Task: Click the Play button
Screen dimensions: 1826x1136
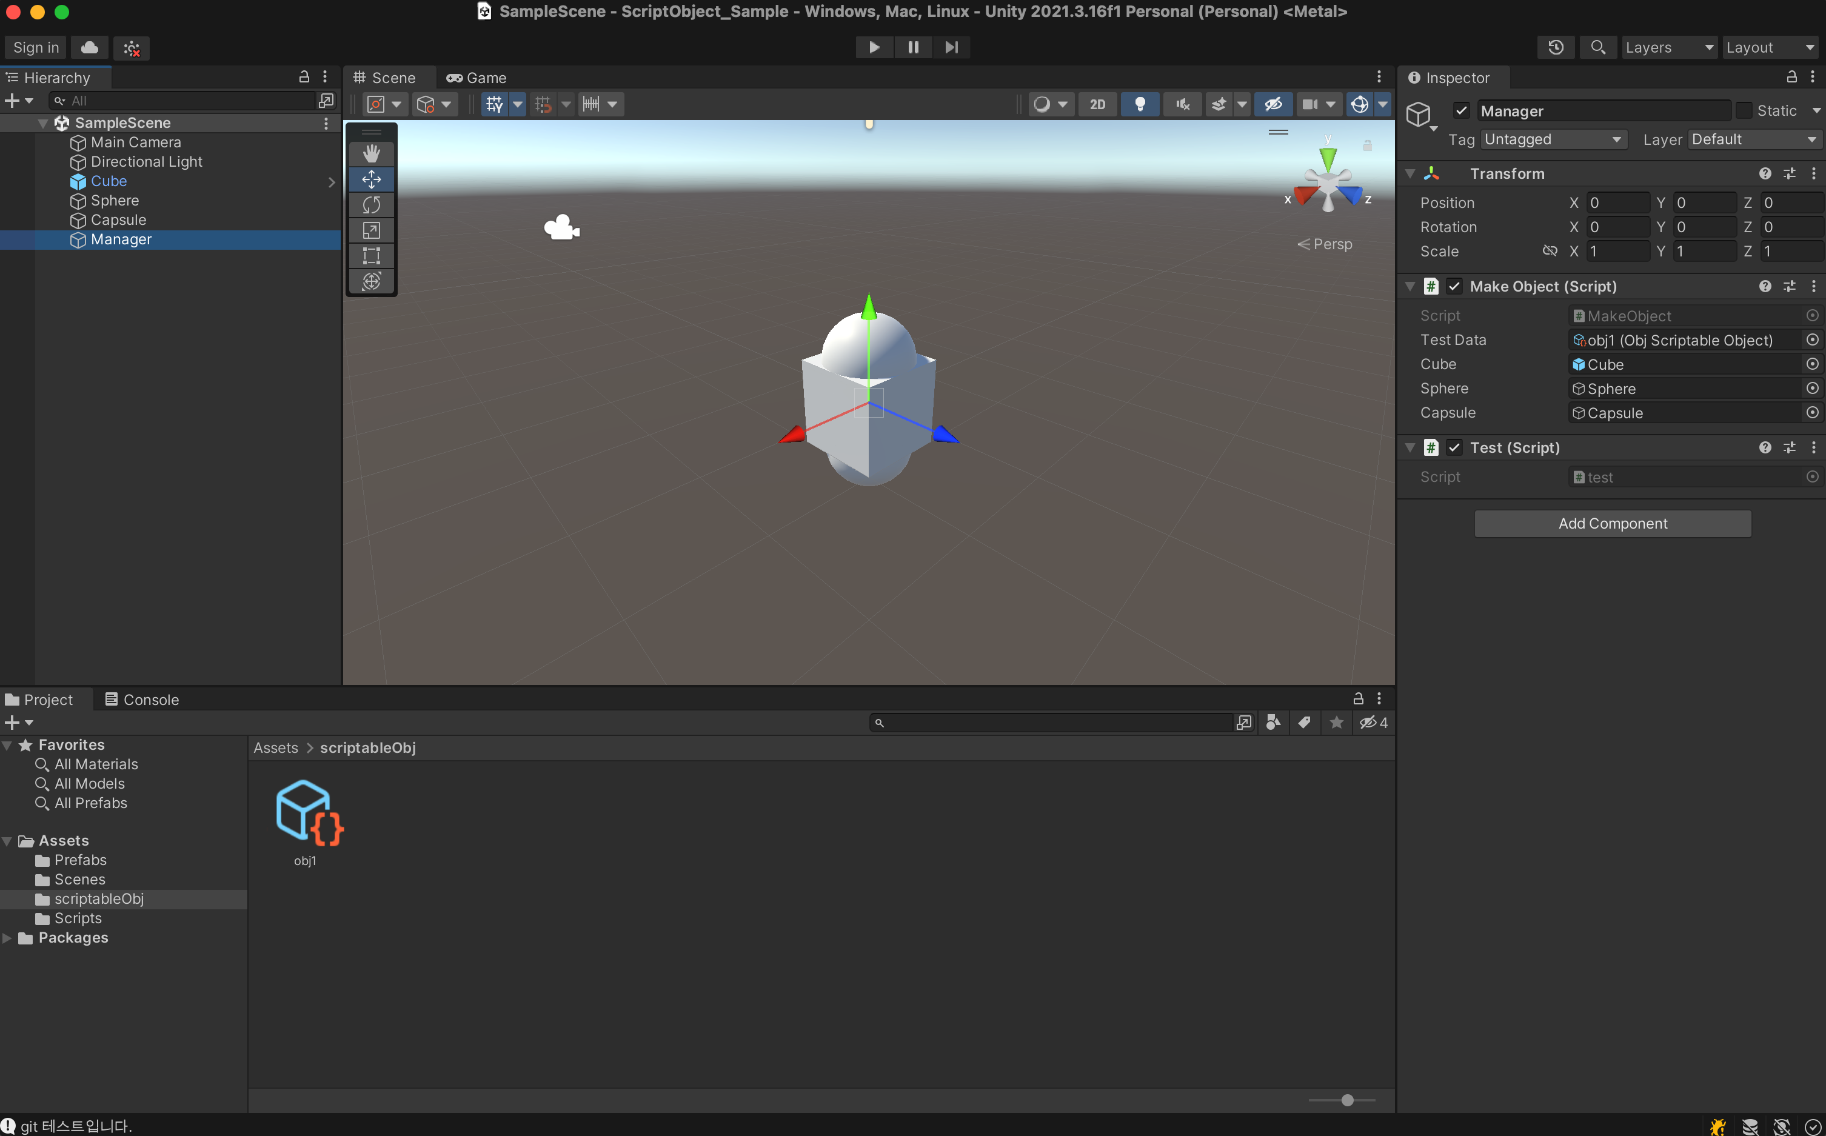Action: (874, 47)
